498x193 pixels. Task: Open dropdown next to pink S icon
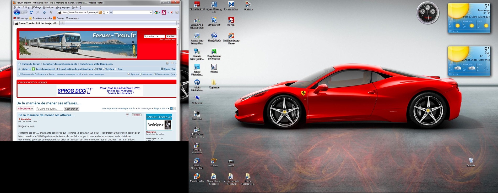(168, 12)
